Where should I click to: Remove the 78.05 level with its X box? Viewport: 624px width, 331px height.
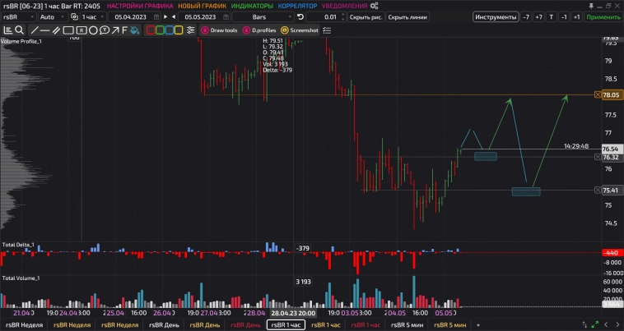[x=598, y=94]
